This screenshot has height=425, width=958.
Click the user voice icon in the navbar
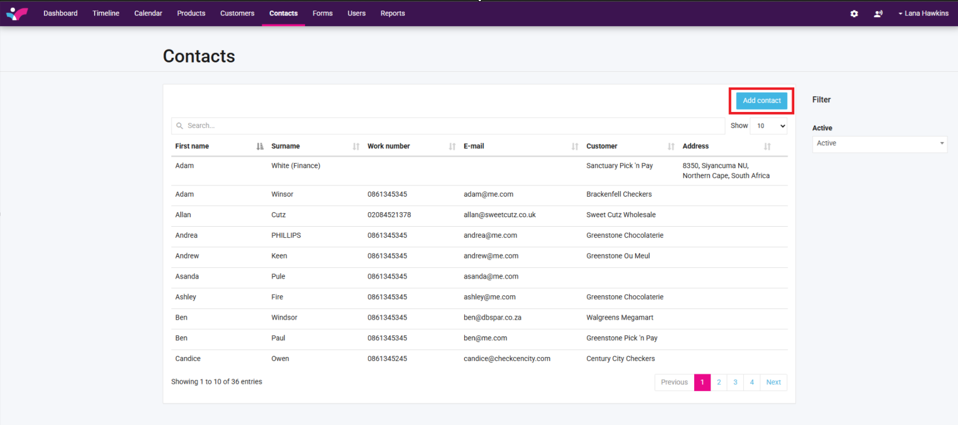878,13
